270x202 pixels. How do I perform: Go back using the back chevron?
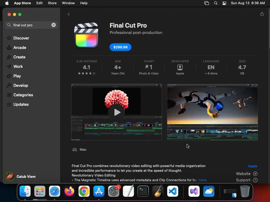point(69,14)
